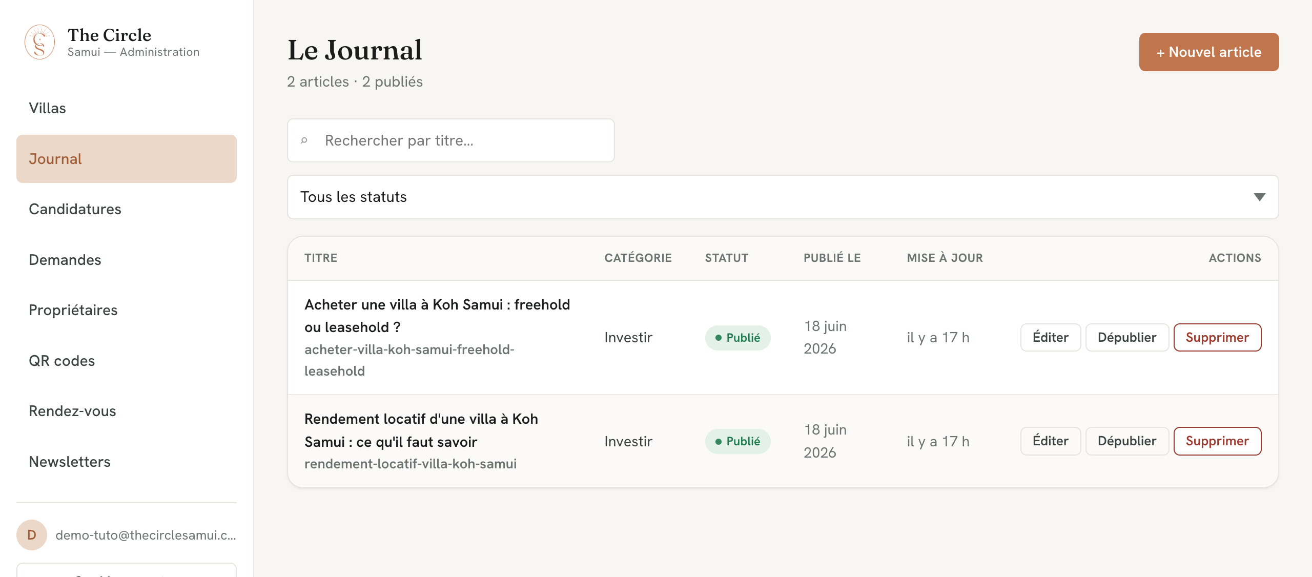This screenshot has width=1312, height=577.
Task: Click the PUBLIÉ LE column header
Action: coord(832,258)
